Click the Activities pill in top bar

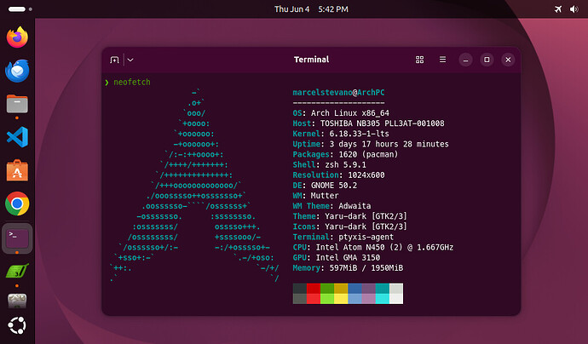point(17,9)
